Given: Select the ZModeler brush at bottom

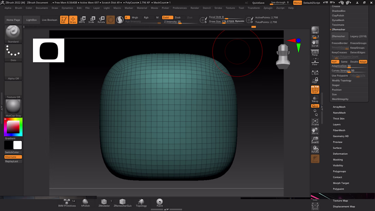Looking at the screenshot, I should coord(104,203).
